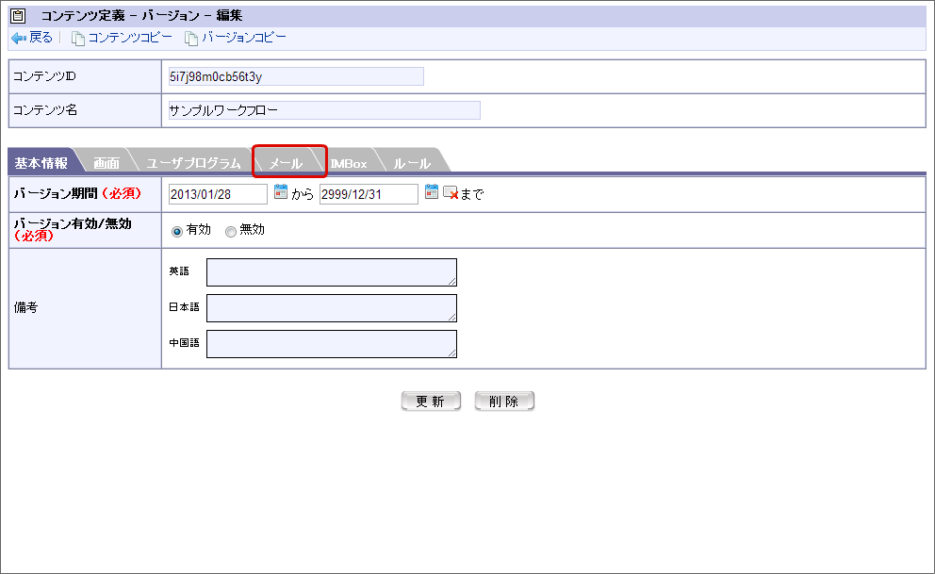Open the IMBox tab
Viewport: 935px width, 574px height.
349,163
